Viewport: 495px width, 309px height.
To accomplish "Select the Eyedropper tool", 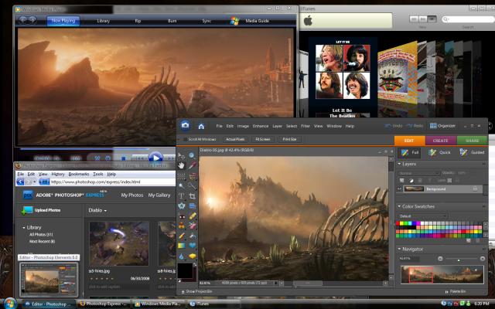I will coord(193,165).
